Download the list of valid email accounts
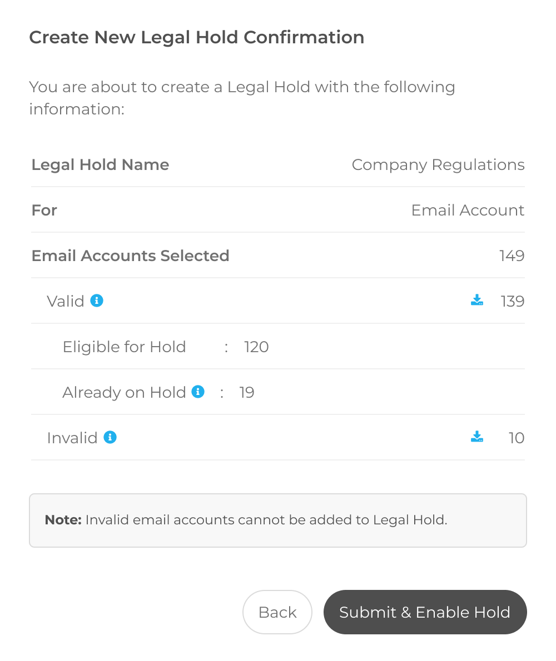The width and height of the screenshot is (556, 661). tap(476, 301)
